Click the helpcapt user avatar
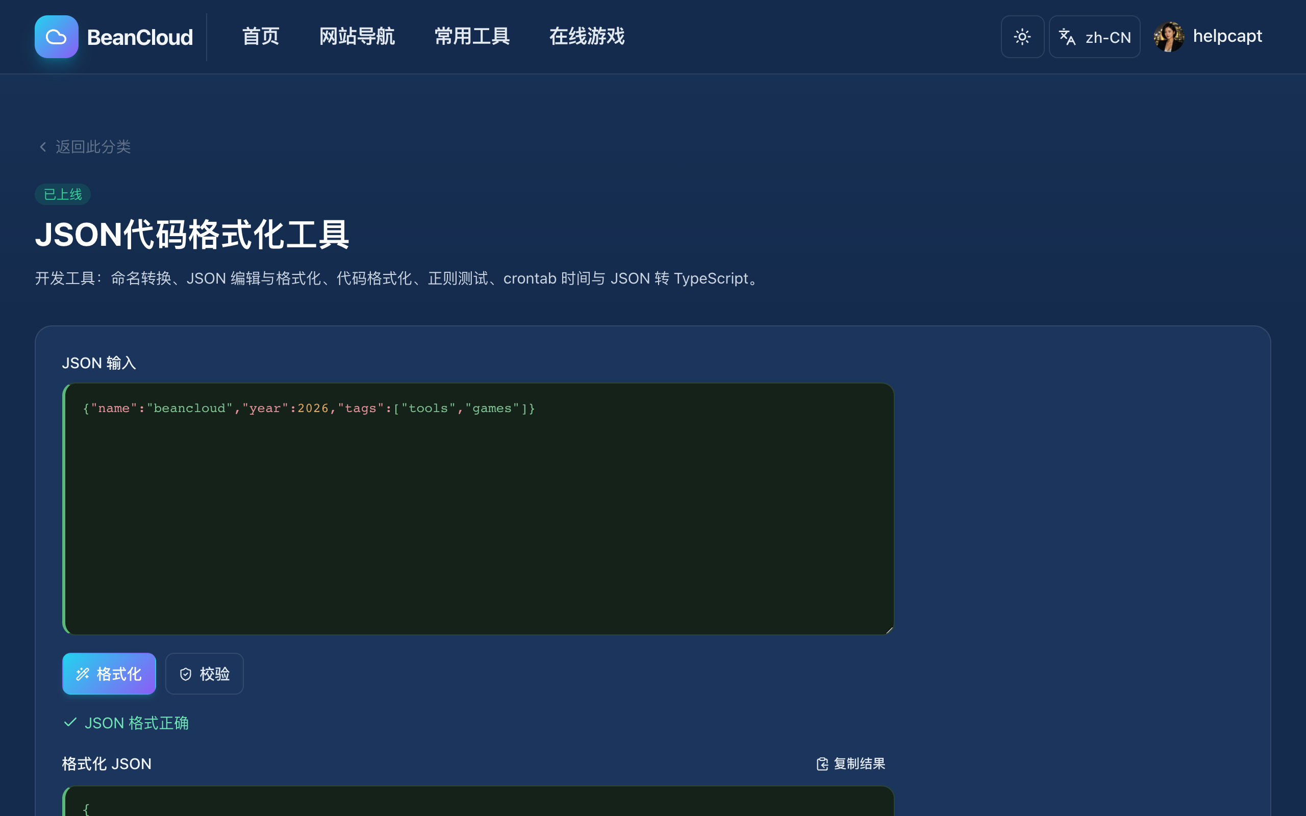The height and width of the screenshot is (816, 1306). pos(1169,37)
